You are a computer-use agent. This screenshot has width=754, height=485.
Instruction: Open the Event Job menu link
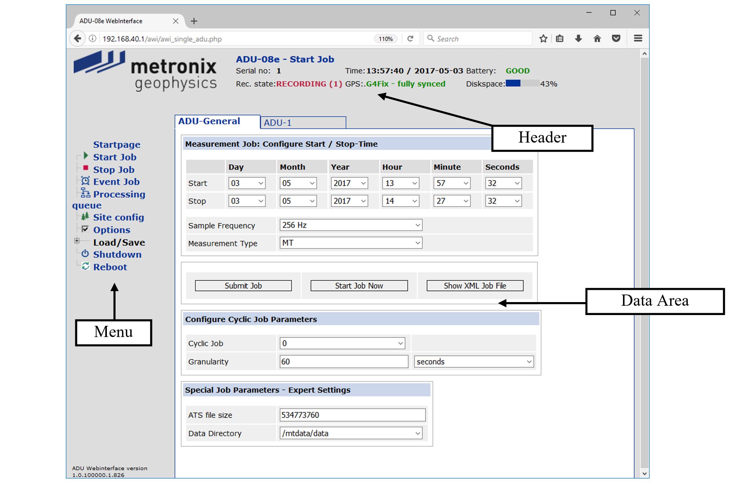click(x=116, y=182)
